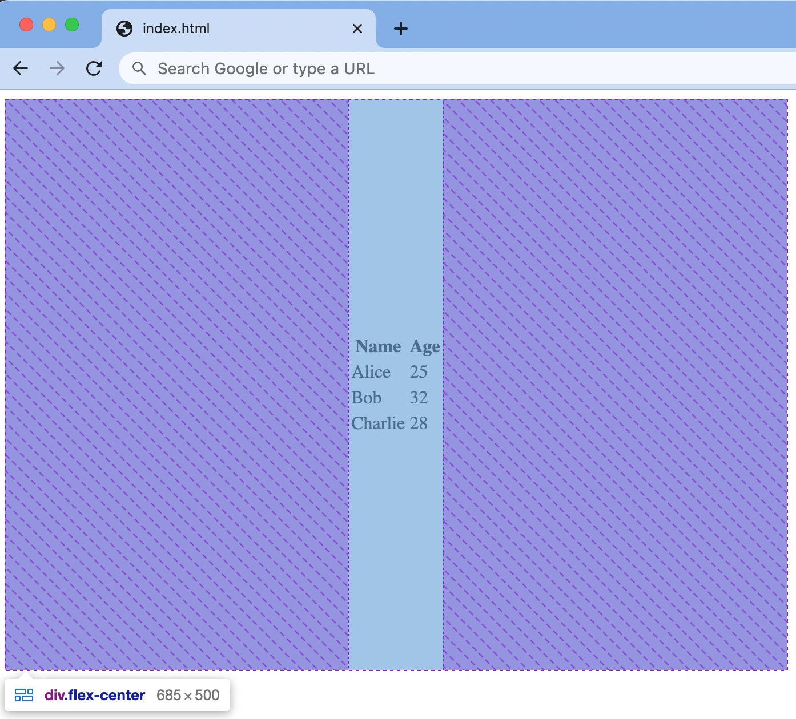Click the 685 × 500 dimensions text
The height and width of the screenshot is (719, 796).
tap(188, 695)
